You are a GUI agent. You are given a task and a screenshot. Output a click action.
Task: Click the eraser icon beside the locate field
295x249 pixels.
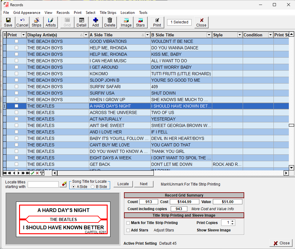(x=64, y=184)
